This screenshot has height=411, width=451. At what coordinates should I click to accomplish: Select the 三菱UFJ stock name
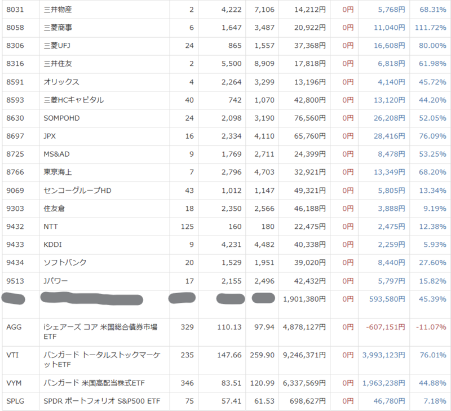(57, 46)
